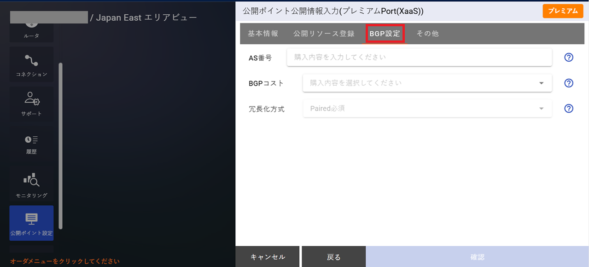Show help for 冗長化方式 setting
Image resolution: width=589 pixels, height=267 pixels.
click(568, 108)
